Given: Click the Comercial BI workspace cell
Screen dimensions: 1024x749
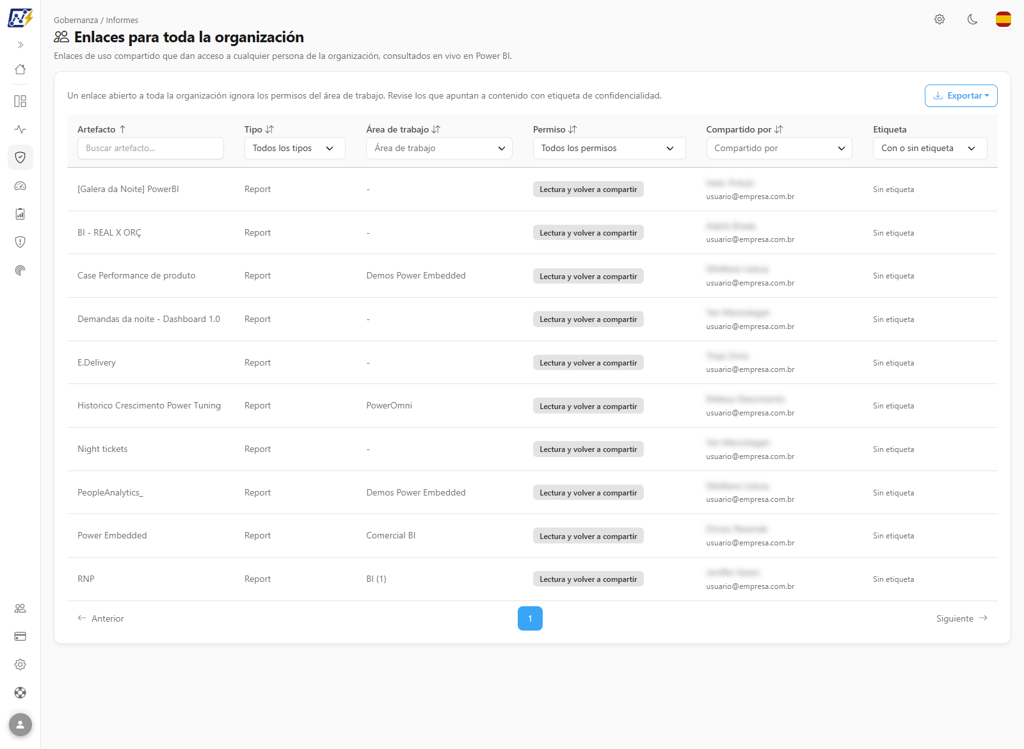Looking at the screenshot, I should 391,535.
